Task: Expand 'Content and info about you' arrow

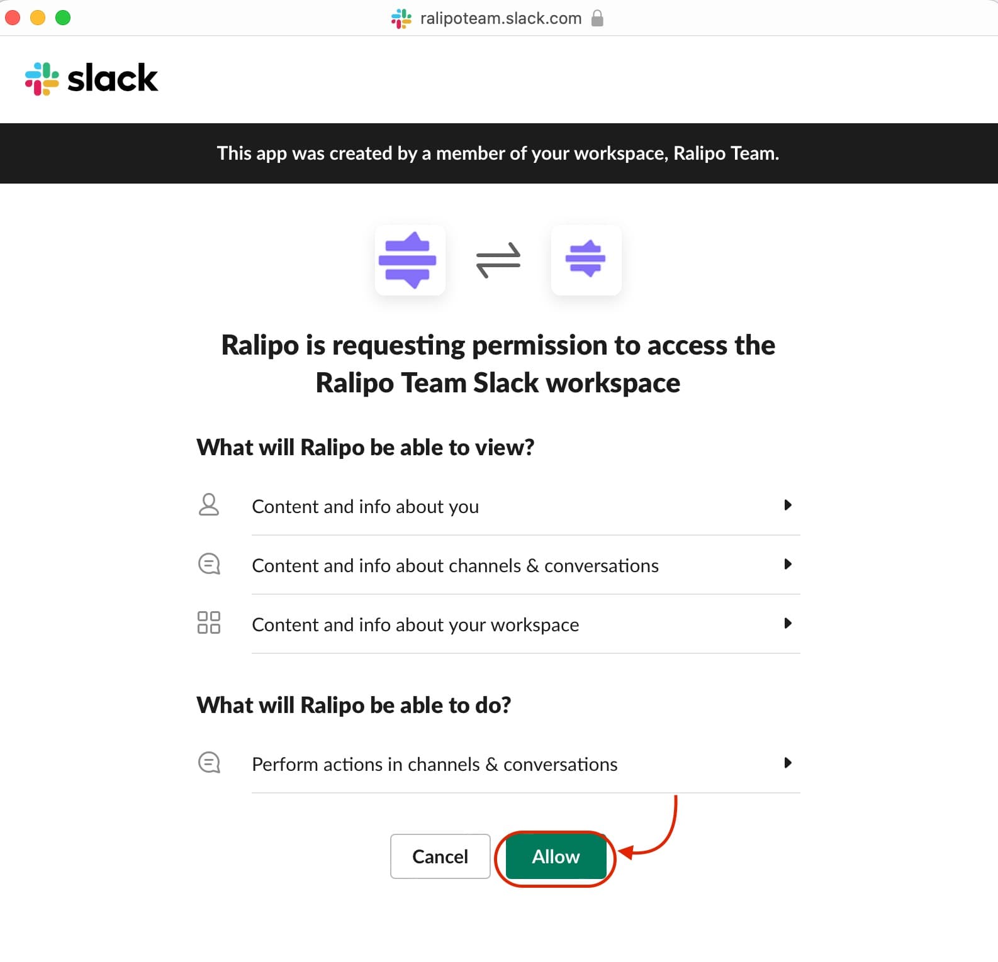Action: (787, 505)
